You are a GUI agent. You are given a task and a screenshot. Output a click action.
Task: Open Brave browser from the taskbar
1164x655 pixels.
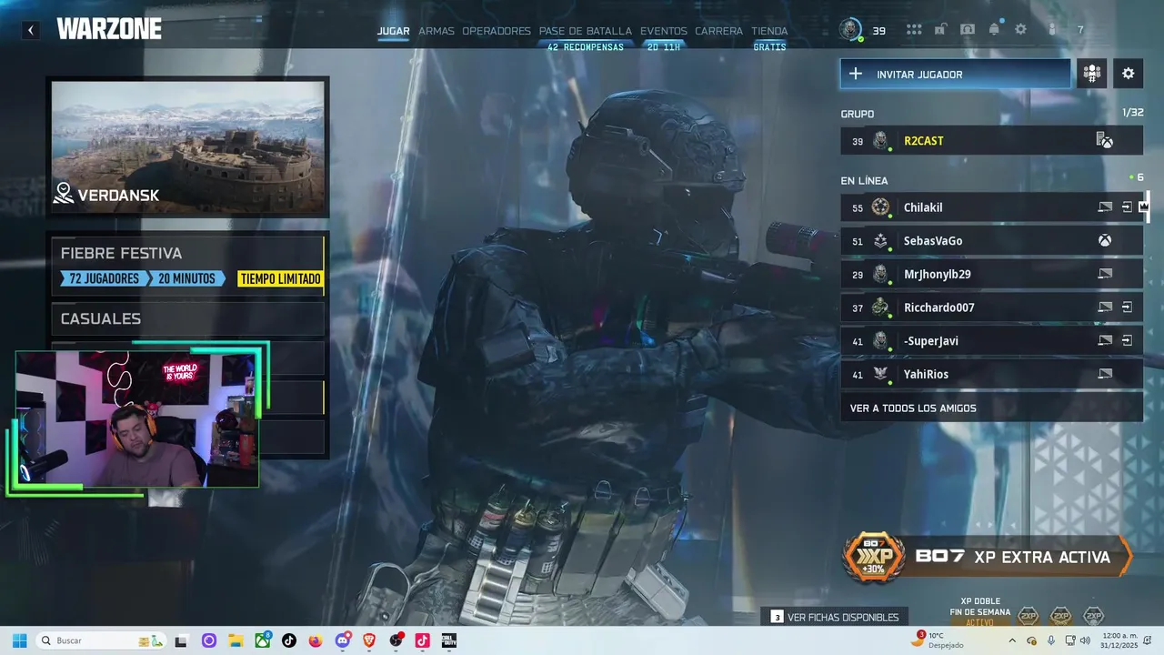click(368, 640)
